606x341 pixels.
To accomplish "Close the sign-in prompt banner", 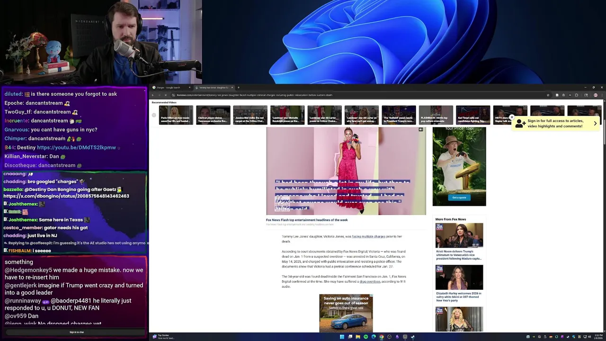I will [x=512, y=117].
